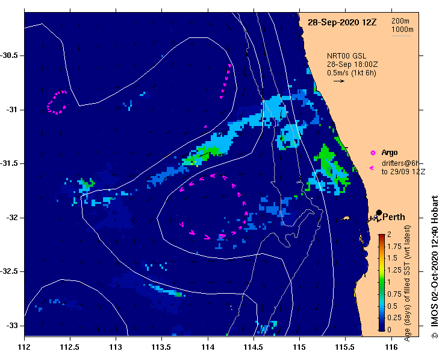
Task: Click the '200m' depth contour label
Action: coord(400,21)
